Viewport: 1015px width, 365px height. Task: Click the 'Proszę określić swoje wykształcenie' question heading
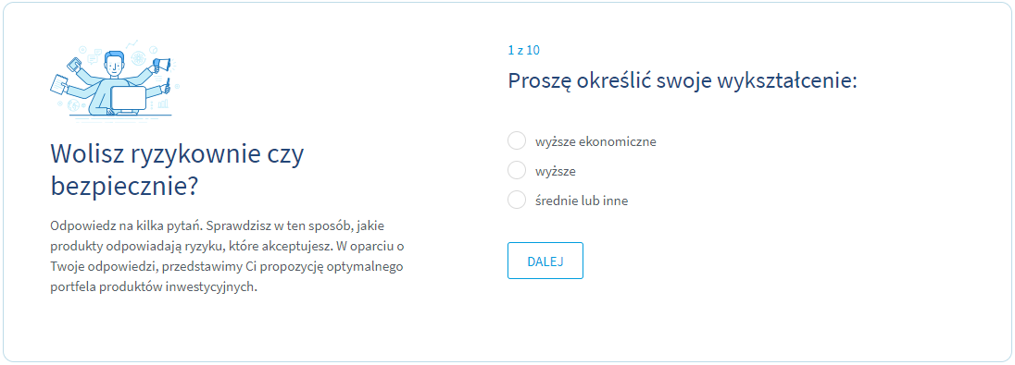(683, 82)
